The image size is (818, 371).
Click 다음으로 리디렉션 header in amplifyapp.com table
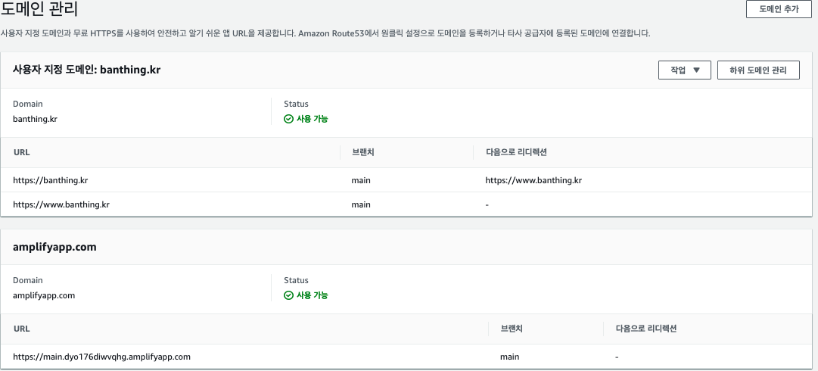click(x=645, y=329)
